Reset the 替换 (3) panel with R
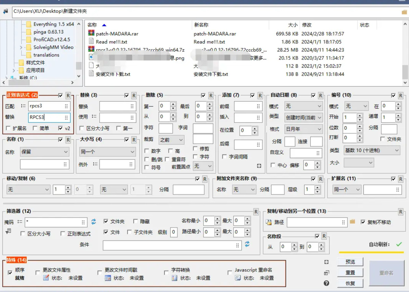Viewport: 409px width, 292px height. tap(134, 96)
